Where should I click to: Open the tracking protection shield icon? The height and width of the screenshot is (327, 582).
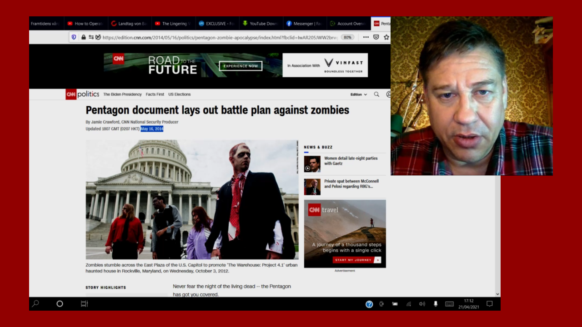[x=74, y=37]
